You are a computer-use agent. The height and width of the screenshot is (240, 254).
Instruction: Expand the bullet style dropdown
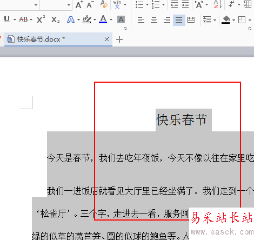pos(147,4)
